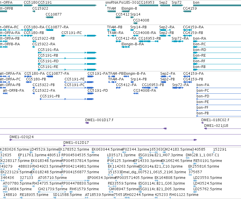
Task: Click the CG16953-RB transcript label
Action: (x=150, y=38)
